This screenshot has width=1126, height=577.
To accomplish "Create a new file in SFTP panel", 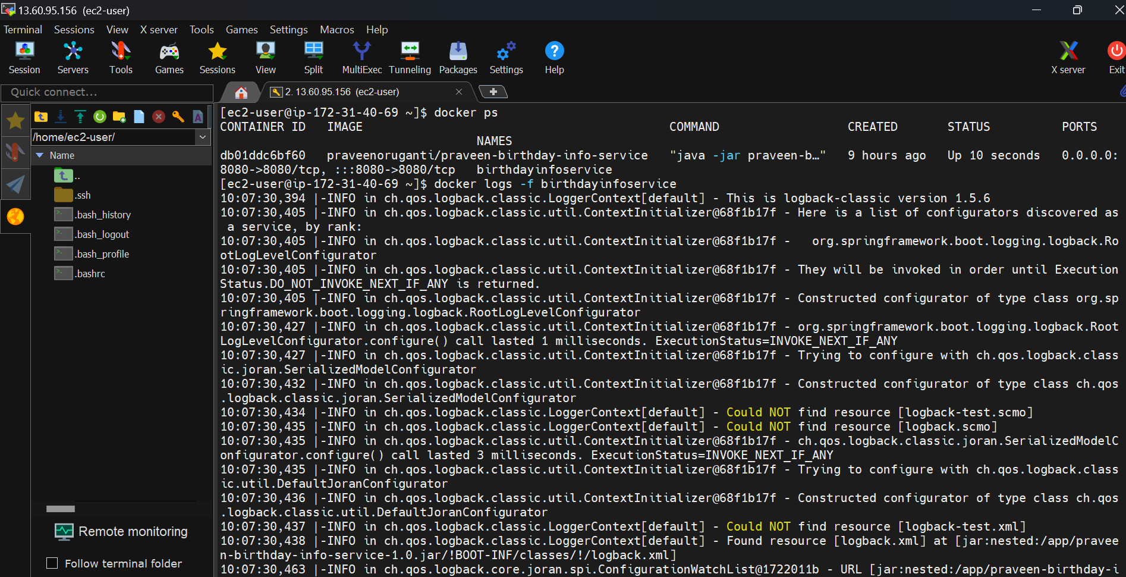I will [139, 117].
